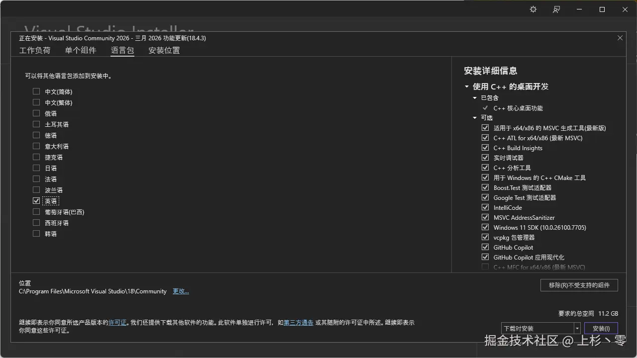Open the theme settings sun icon
Viewport: 637px width, 358px height.
(x=533, y=9)
